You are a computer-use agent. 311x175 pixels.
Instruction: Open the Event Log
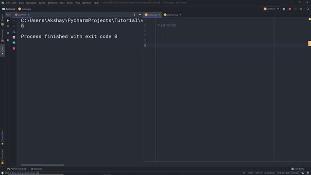[x=297, y=169]
